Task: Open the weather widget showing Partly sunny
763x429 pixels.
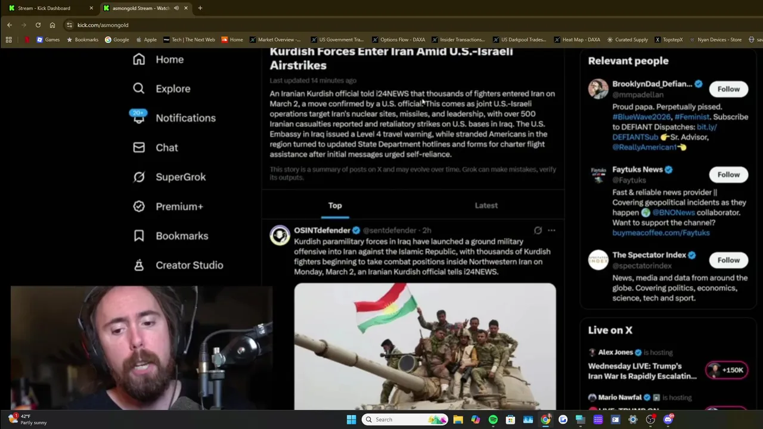Action: (x=27, y=419)
